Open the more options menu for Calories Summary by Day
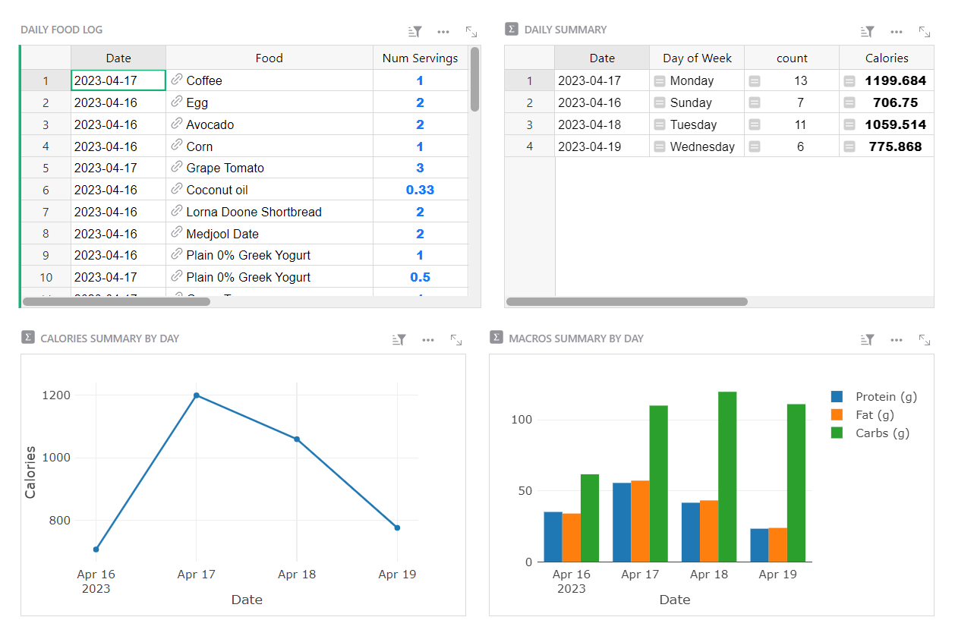The width and height of the screenshot is (955, 636). [428, 340]
